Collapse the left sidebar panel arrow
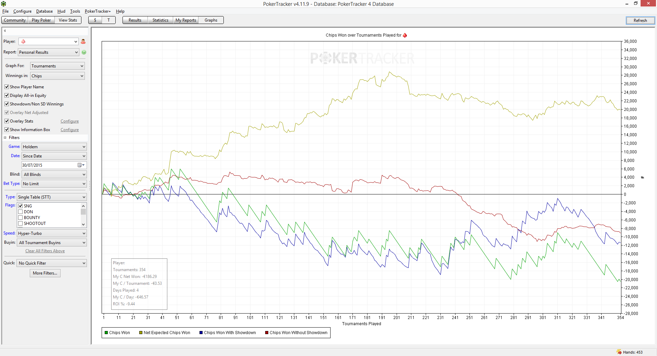 point(5,31)
